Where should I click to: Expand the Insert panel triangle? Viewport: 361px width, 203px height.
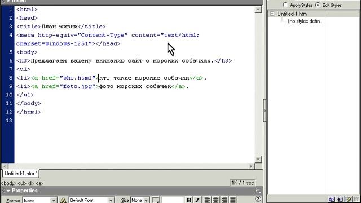point(8,1)
